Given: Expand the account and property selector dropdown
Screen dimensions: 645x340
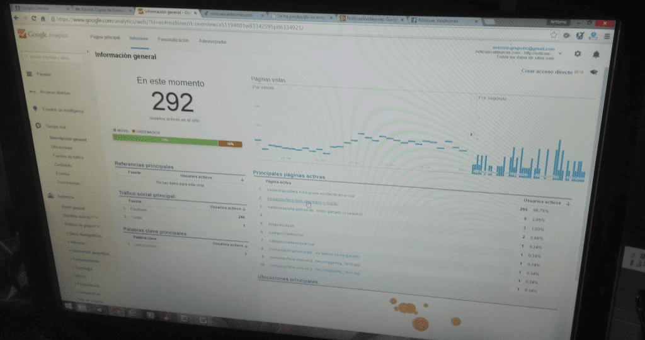Looking at the screenshot, I should pos(560,53).
